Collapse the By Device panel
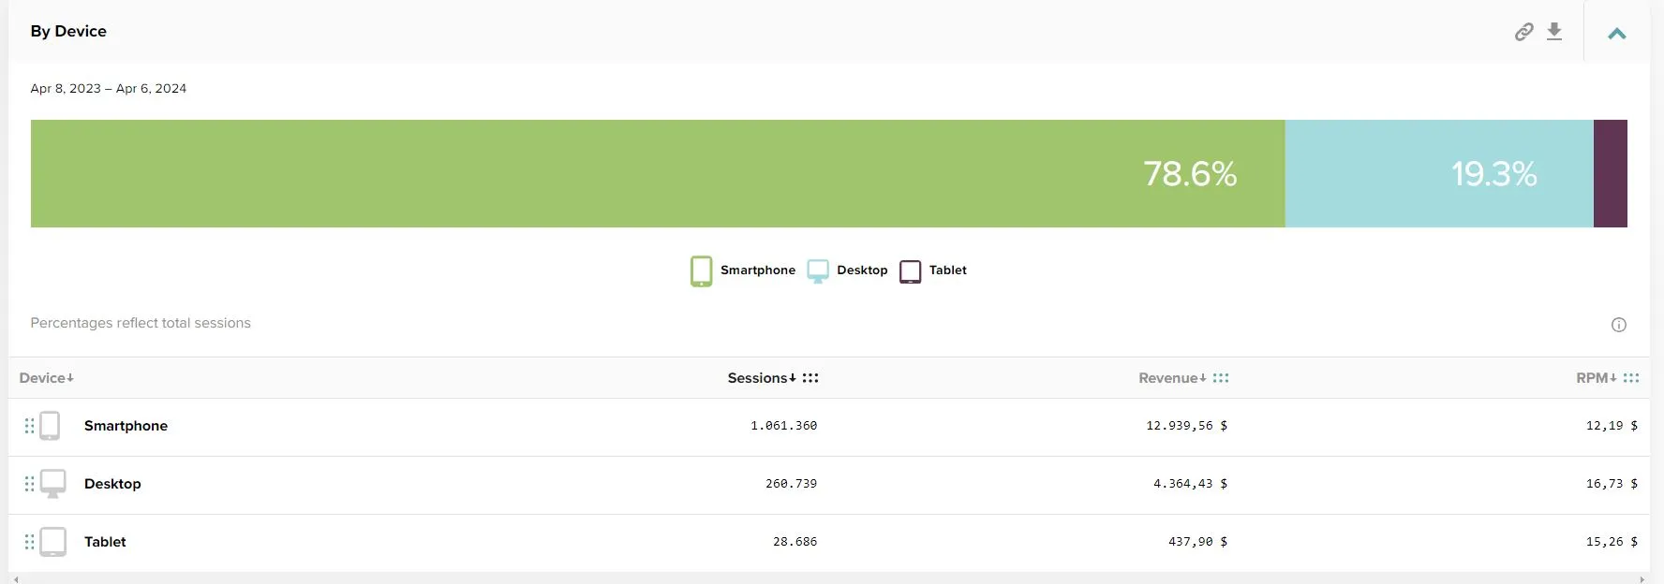 pos(1616,33)
